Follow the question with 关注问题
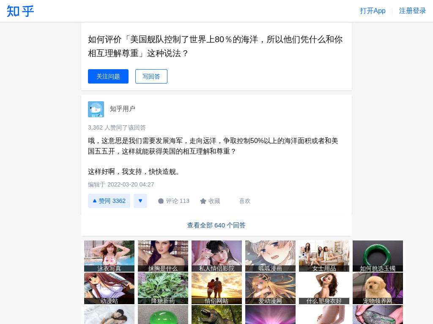 108,76
